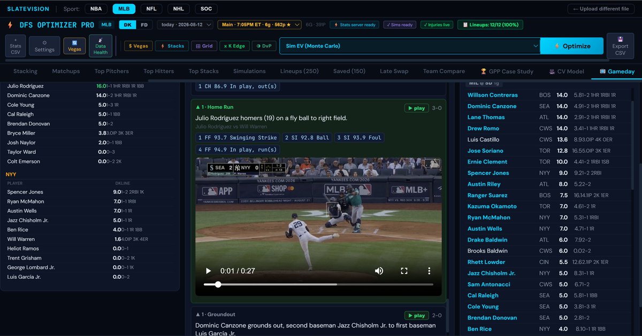Click the 3 SI 93.9 Foul pitch chip
This screenshot has height=336, width=642.
click(360, 138)
